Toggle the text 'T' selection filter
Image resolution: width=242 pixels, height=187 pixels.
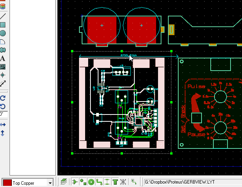pos(115,182)
